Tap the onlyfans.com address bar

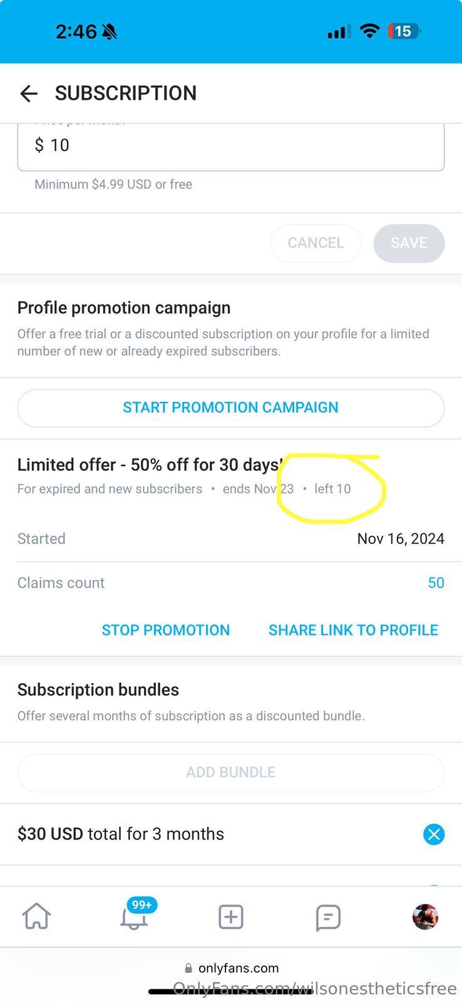pos(232,968)
